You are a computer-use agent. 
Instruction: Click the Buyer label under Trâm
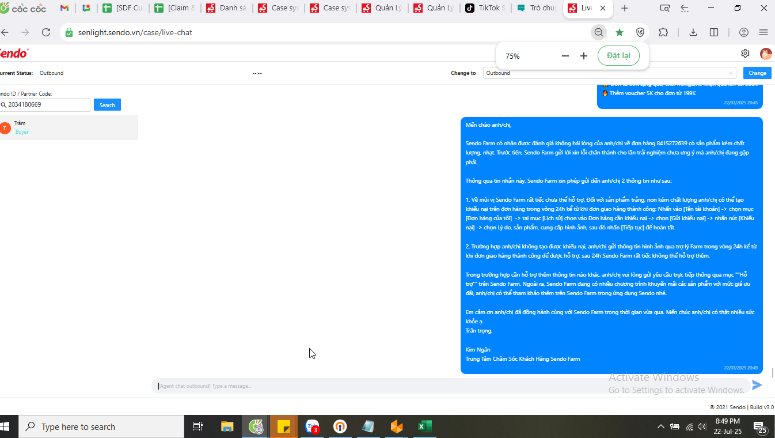click(x=22, y=132)
